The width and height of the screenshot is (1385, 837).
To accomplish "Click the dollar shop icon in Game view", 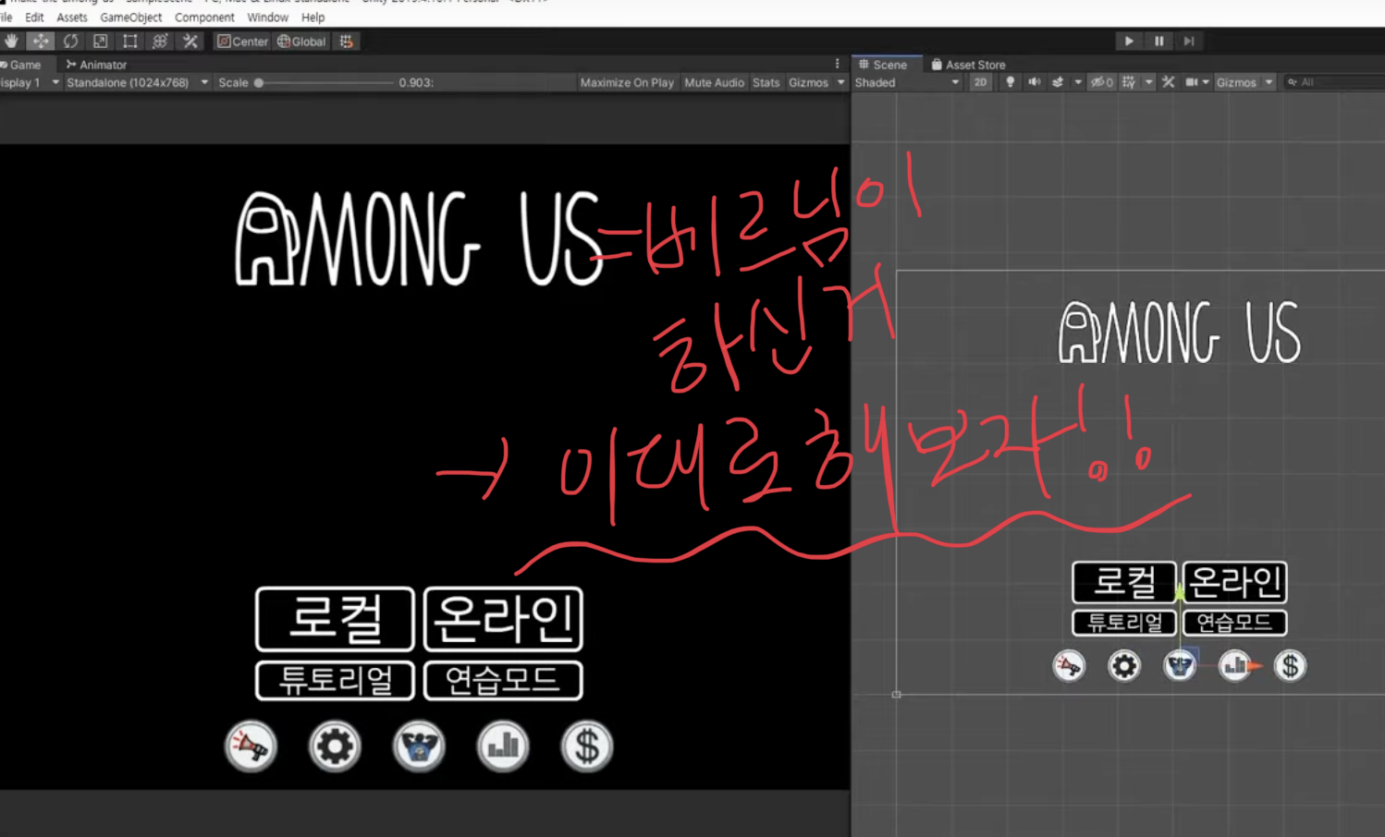I will pyautogui.click(x=587, y=746).
